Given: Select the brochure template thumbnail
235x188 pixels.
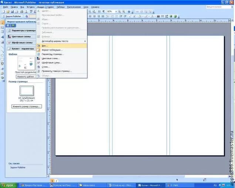Looking at the screenshot, I should [26, 64].
